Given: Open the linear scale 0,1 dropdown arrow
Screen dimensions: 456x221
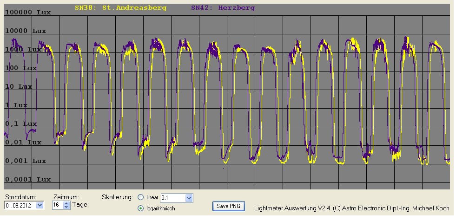Looking at the screenshot, I should [189, 198].
